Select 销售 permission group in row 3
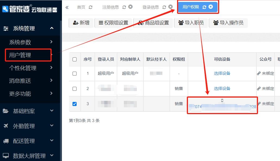280x161 pixels. [179, 104]
